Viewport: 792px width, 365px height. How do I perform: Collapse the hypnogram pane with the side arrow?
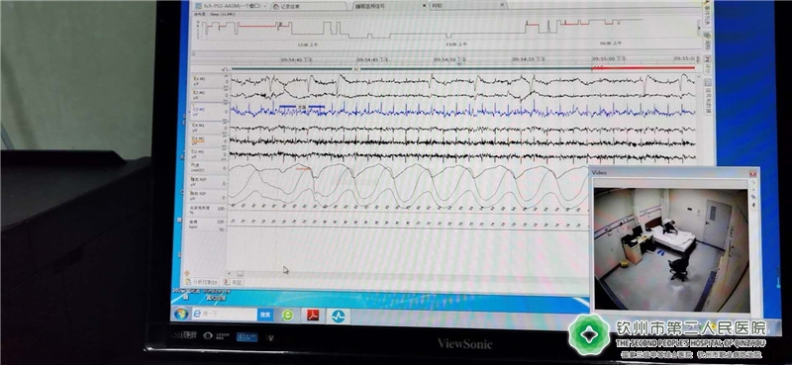pos(700,28)
